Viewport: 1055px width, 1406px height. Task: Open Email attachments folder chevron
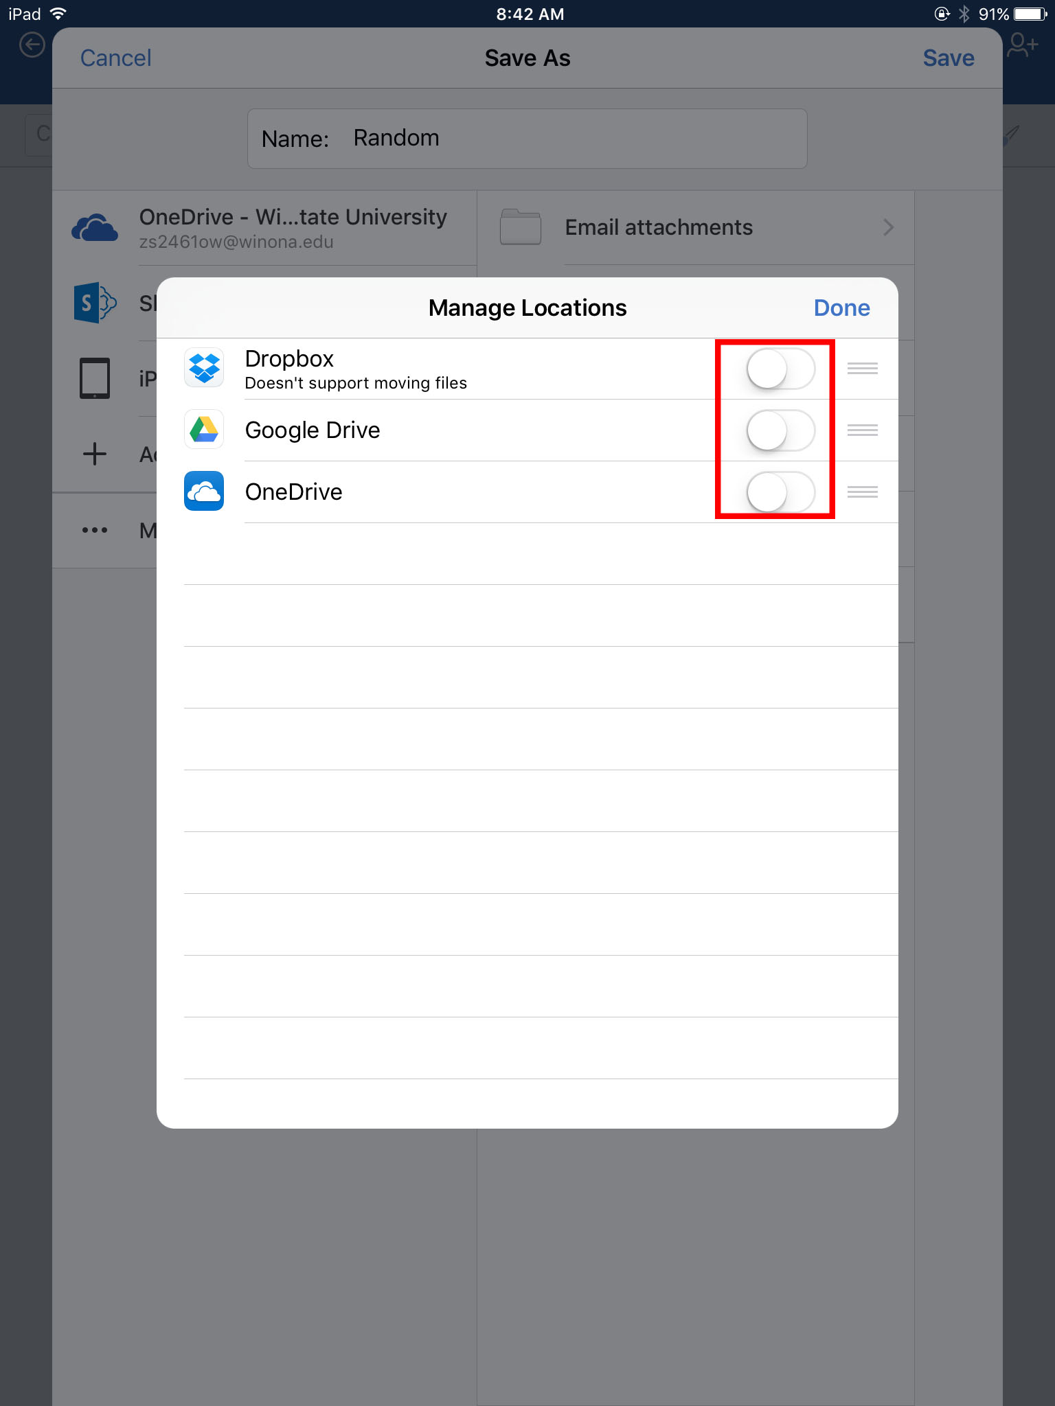pyautogui.click(x=888, y=227)
